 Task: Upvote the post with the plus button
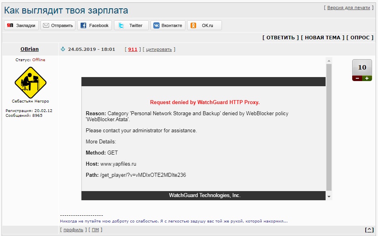367,78
